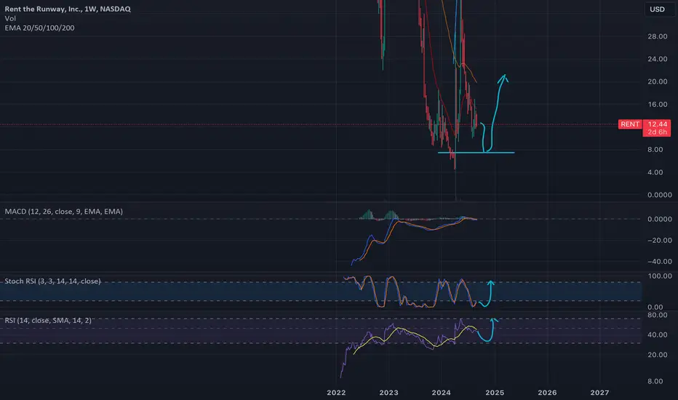This screenshot has width=678, height=400.
Task: Click the Vol indicator label
Action: click(x=10, y=18)
